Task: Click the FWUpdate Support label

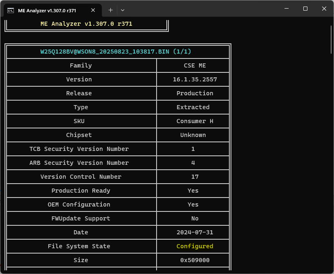Action: coord(81,218)
